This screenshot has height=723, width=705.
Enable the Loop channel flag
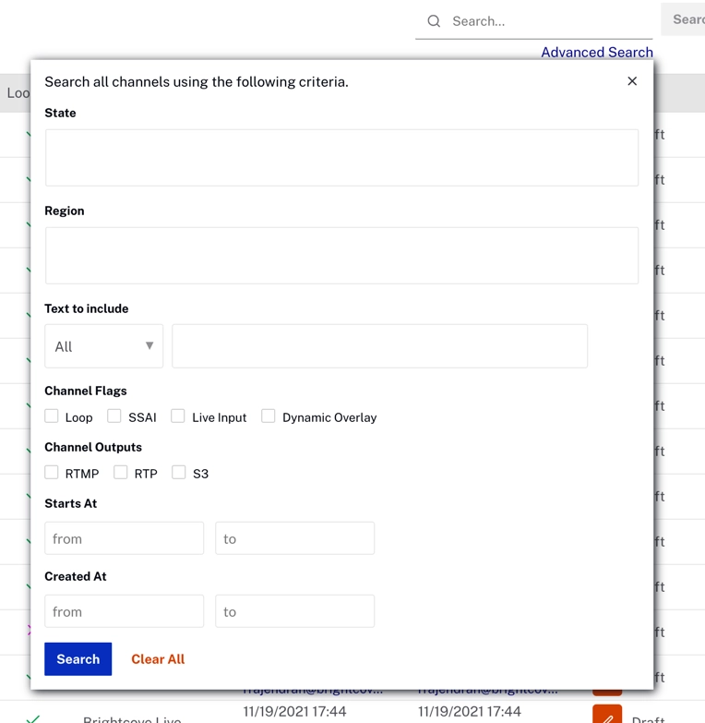[52, 416]
